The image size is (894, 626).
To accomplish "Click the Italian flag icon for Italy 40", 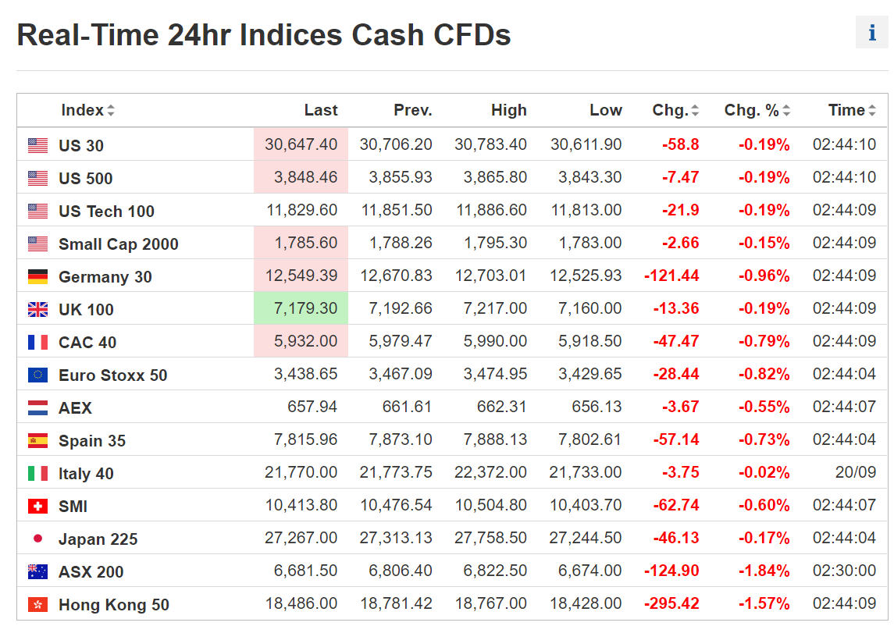I will [x=37, y=473].
